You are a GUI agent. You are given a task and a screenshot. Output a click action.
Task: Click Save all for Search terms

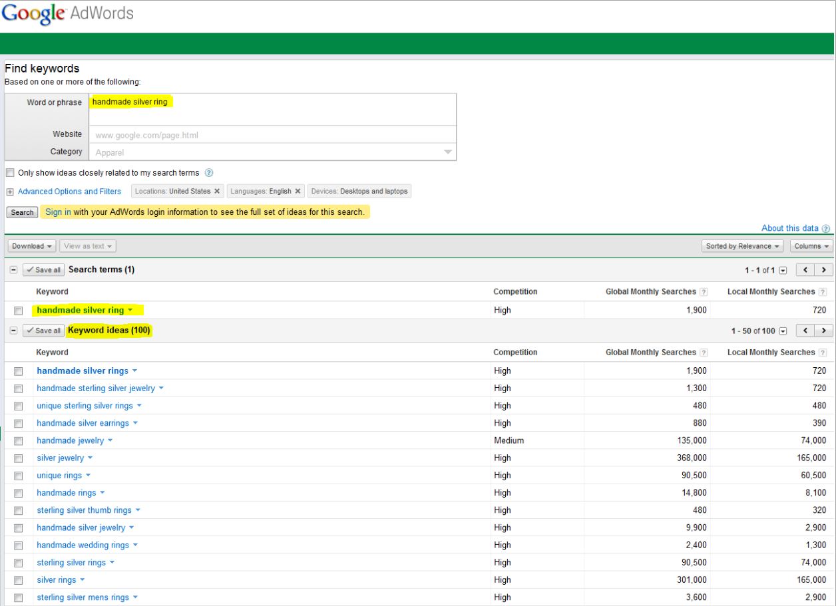click(43, 270)
